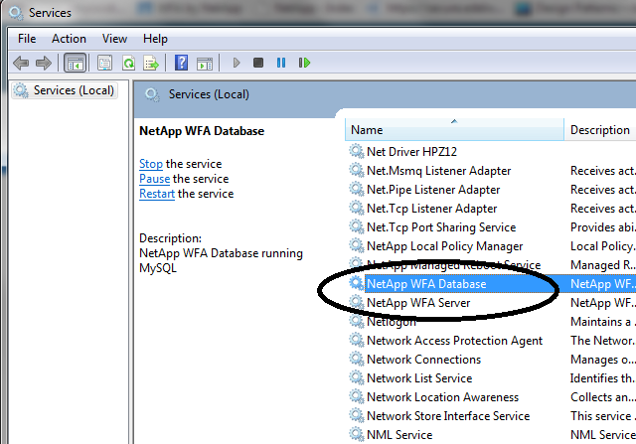Sort by the Description column header

coord(600,130)
